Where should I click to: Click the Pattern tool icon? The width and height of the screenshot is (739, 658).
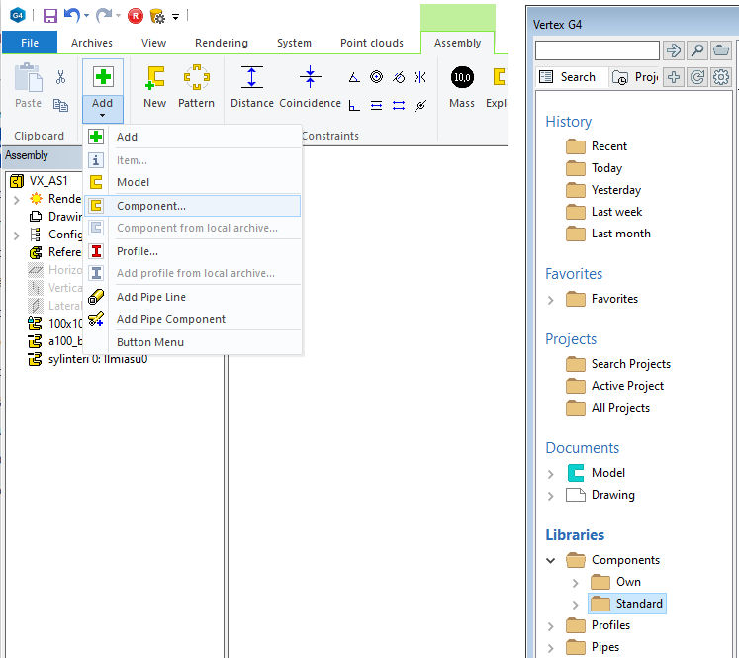[196, 87]
